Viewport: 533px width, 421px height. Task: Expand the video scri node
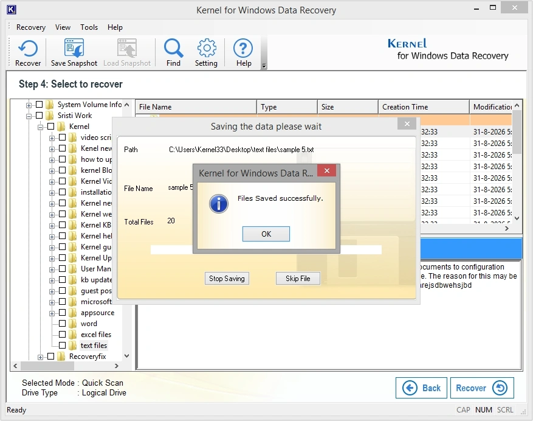coord(52,138)
